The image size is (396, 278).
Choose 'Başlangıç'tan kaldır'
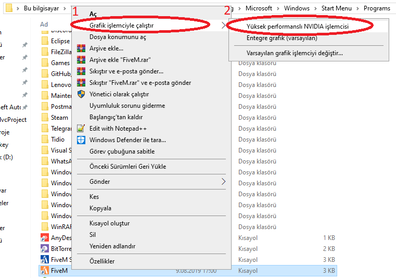pyautogui.click(x=116, y=117)
